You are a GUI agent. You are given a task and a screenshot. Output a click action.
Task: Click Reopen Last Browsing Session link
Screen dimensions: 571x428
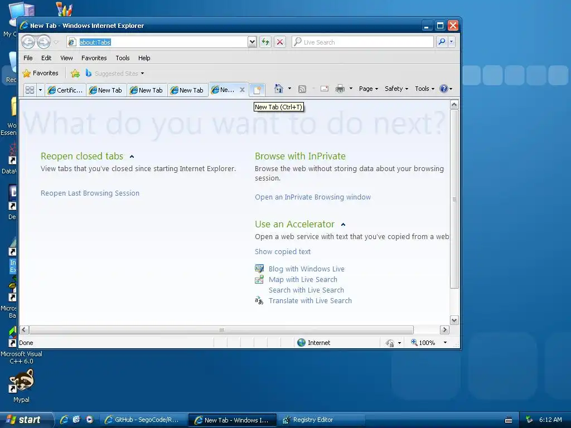point(90,193)
